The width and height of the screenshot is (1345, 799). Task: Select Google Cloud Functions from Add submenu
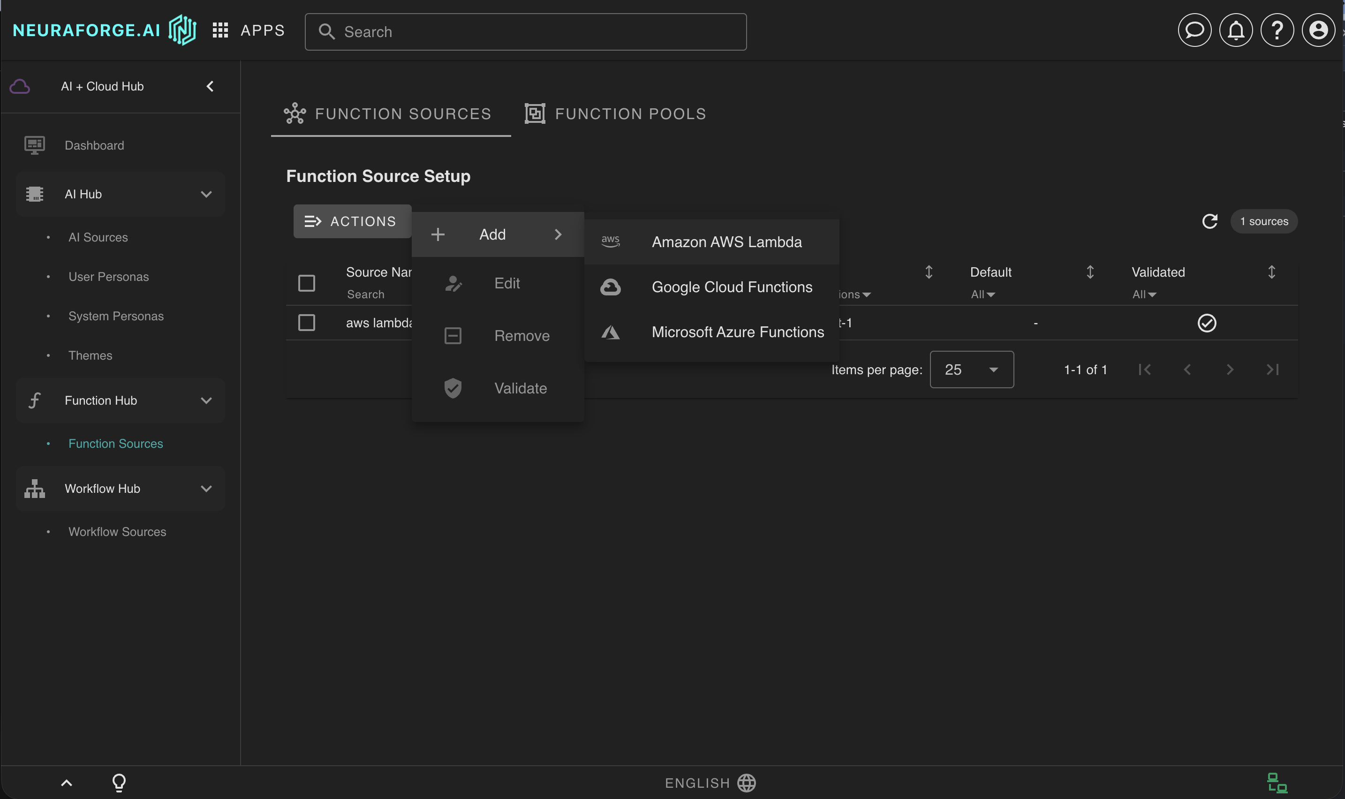(x=731, y=287)
